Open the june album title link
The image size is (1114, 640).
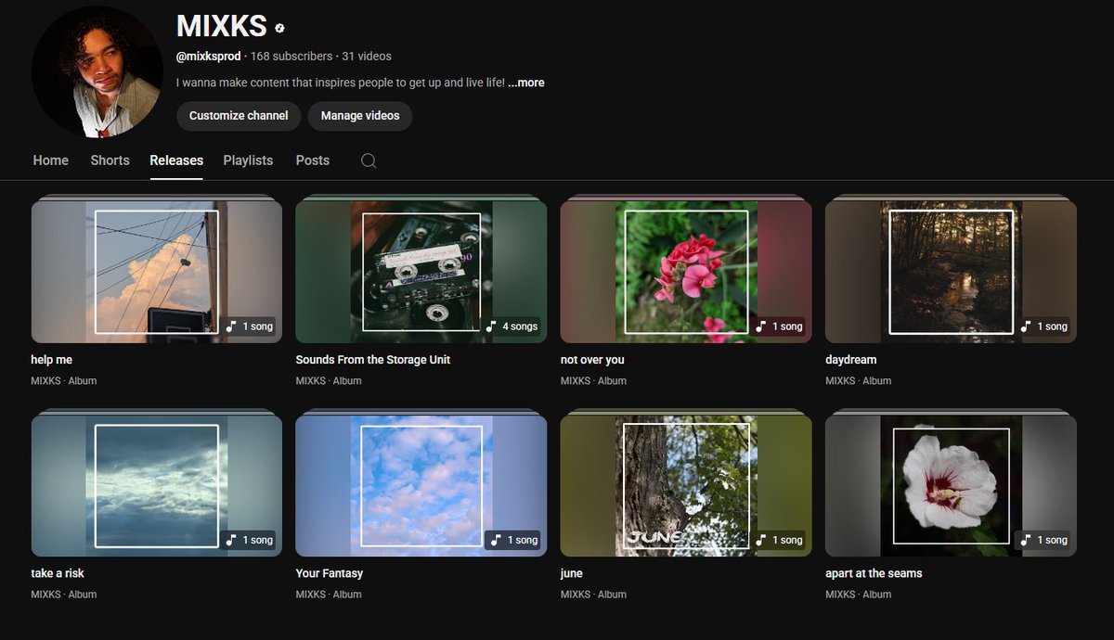click(x=572, y=573)
